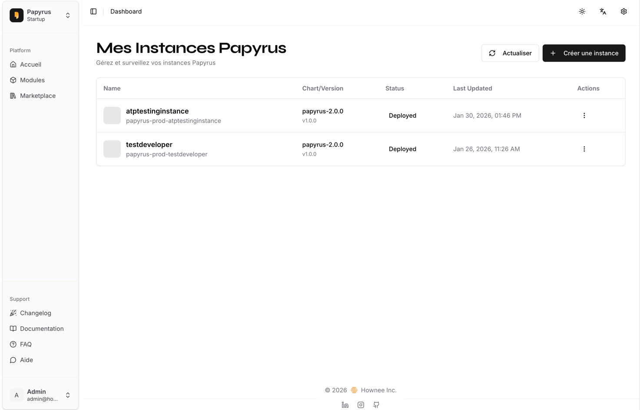Click the Hownee Inc. logo in the footer
Screen dimensions: 640x410
(354, 390)
